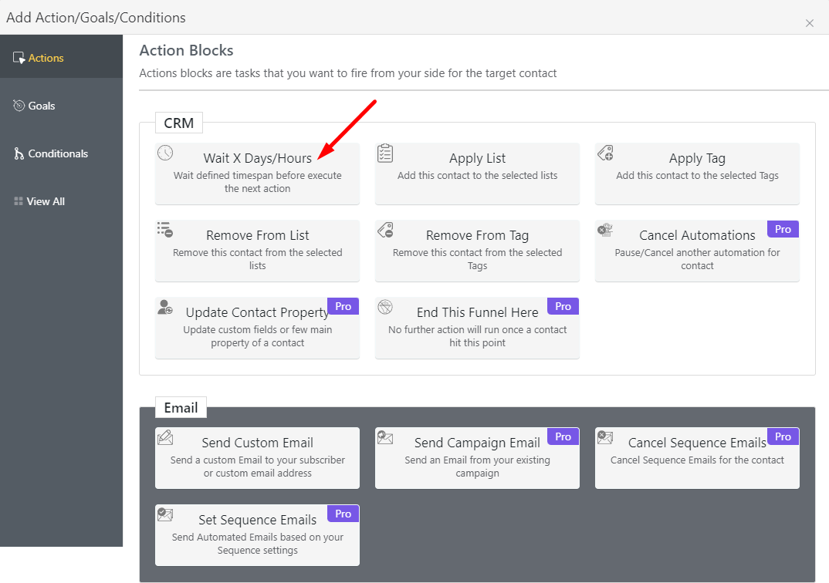The width and height of the screenshot is (829, 583).
Task: Click the Send Campaign Email envelope icon
Action: [x=385, y=437]
